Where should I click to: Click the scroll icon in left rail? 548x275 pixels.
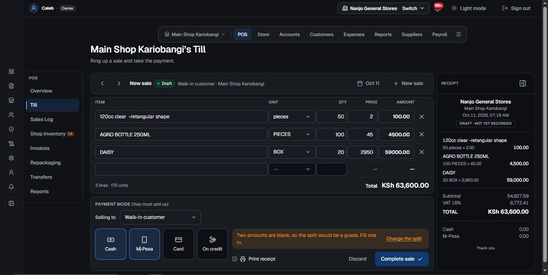click(x=11, y=144)
